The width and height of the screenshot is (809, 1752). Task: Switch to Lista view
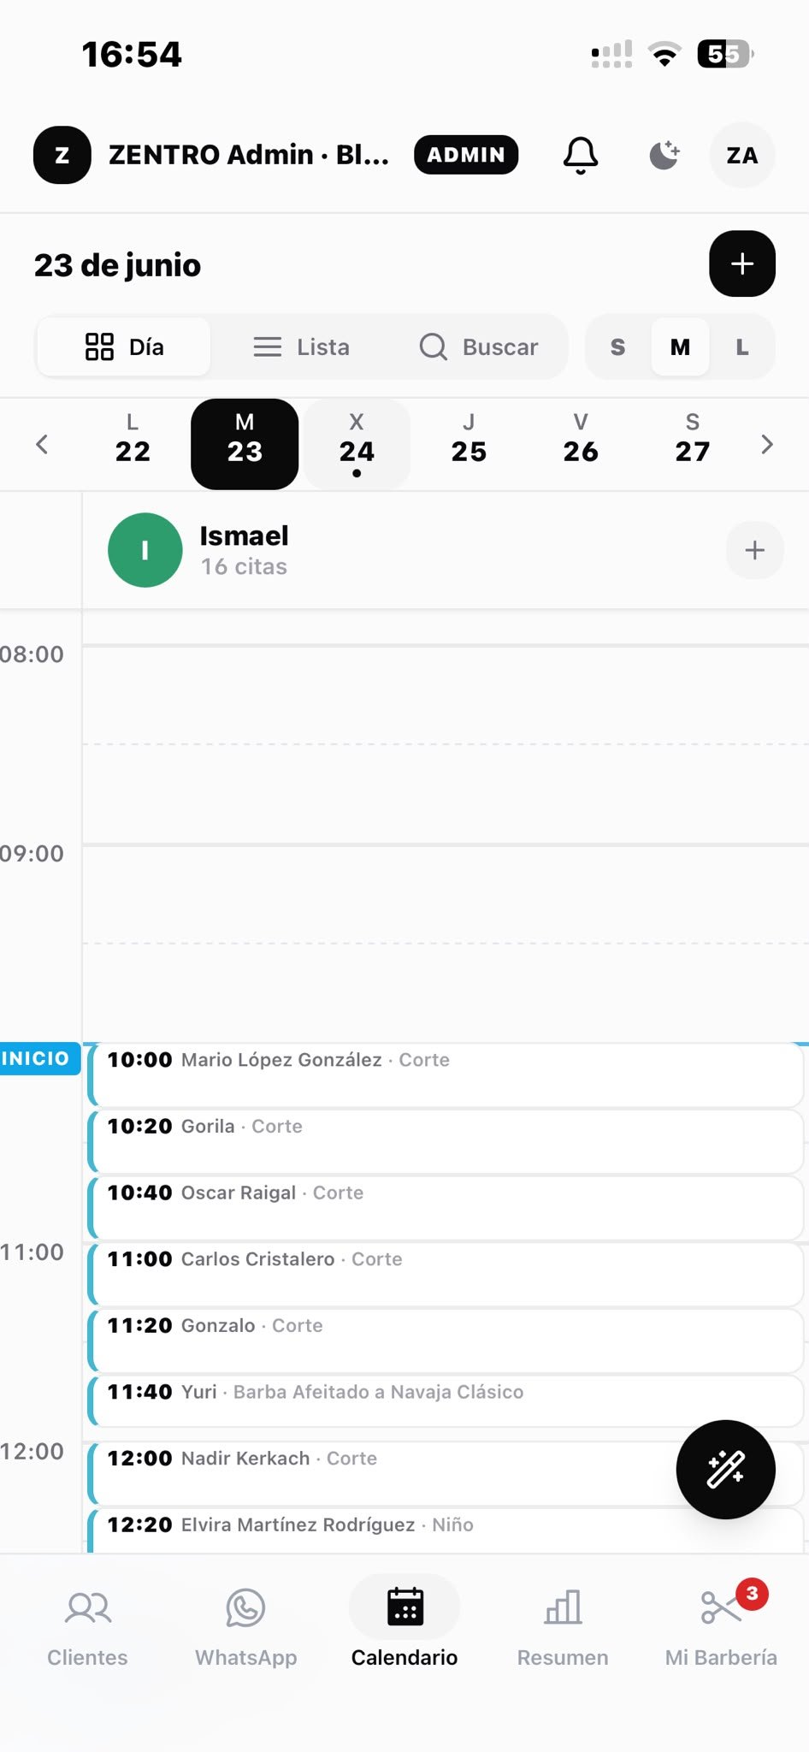302,346
